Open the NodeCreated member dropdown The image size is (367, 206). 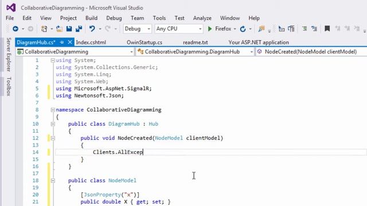point(311,52)
